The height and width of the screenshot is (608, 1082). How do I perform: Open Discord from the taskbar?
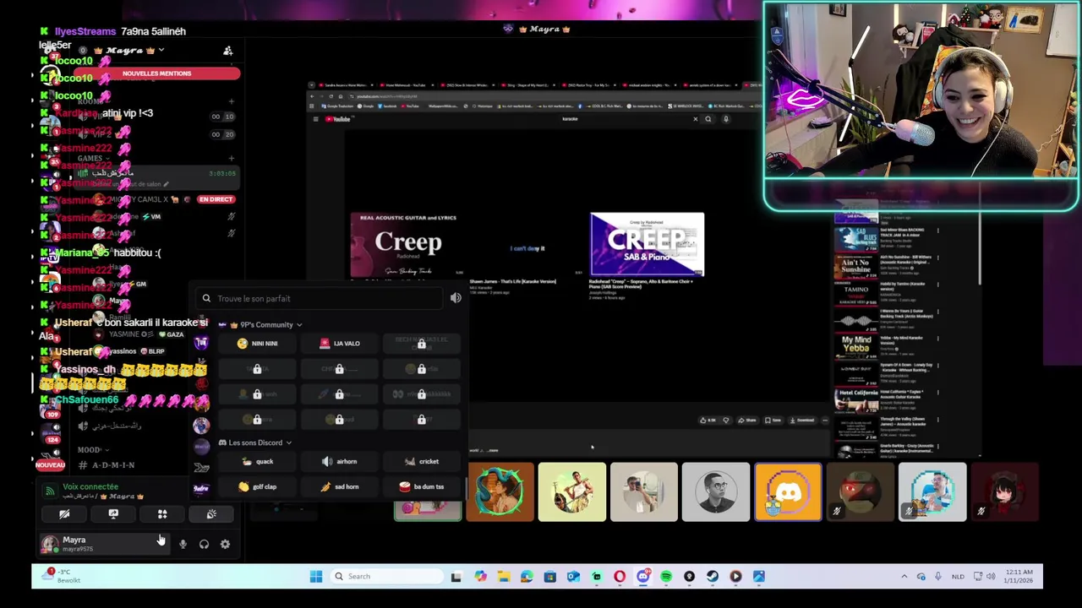tap(643, 577)
